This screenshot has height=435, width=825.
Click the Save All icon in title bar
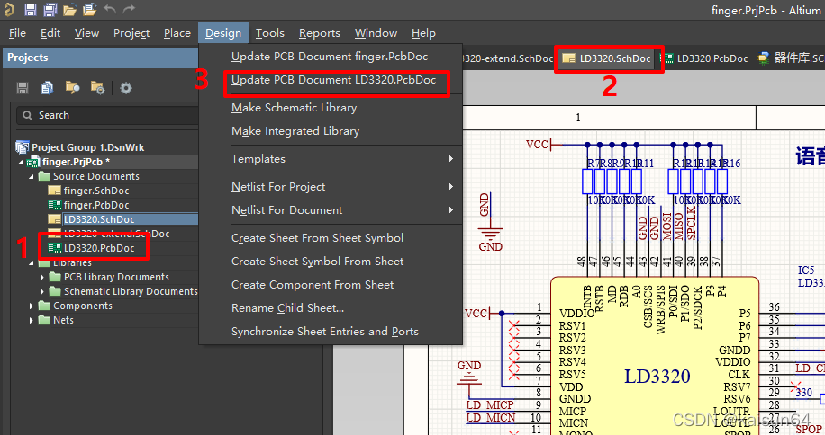tap(50, 9)
